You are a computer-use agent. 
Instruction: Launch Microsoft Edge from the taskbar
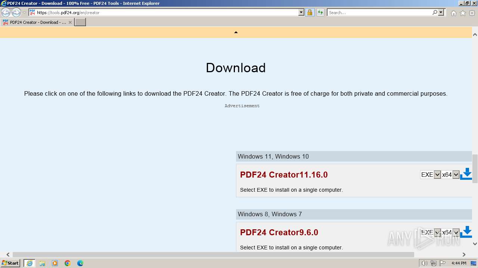pos(80,263)
